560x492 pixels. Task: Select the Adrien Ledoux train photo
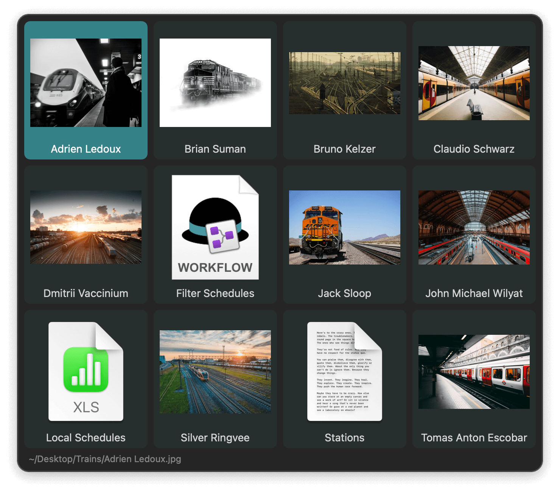tap(86, 83)
